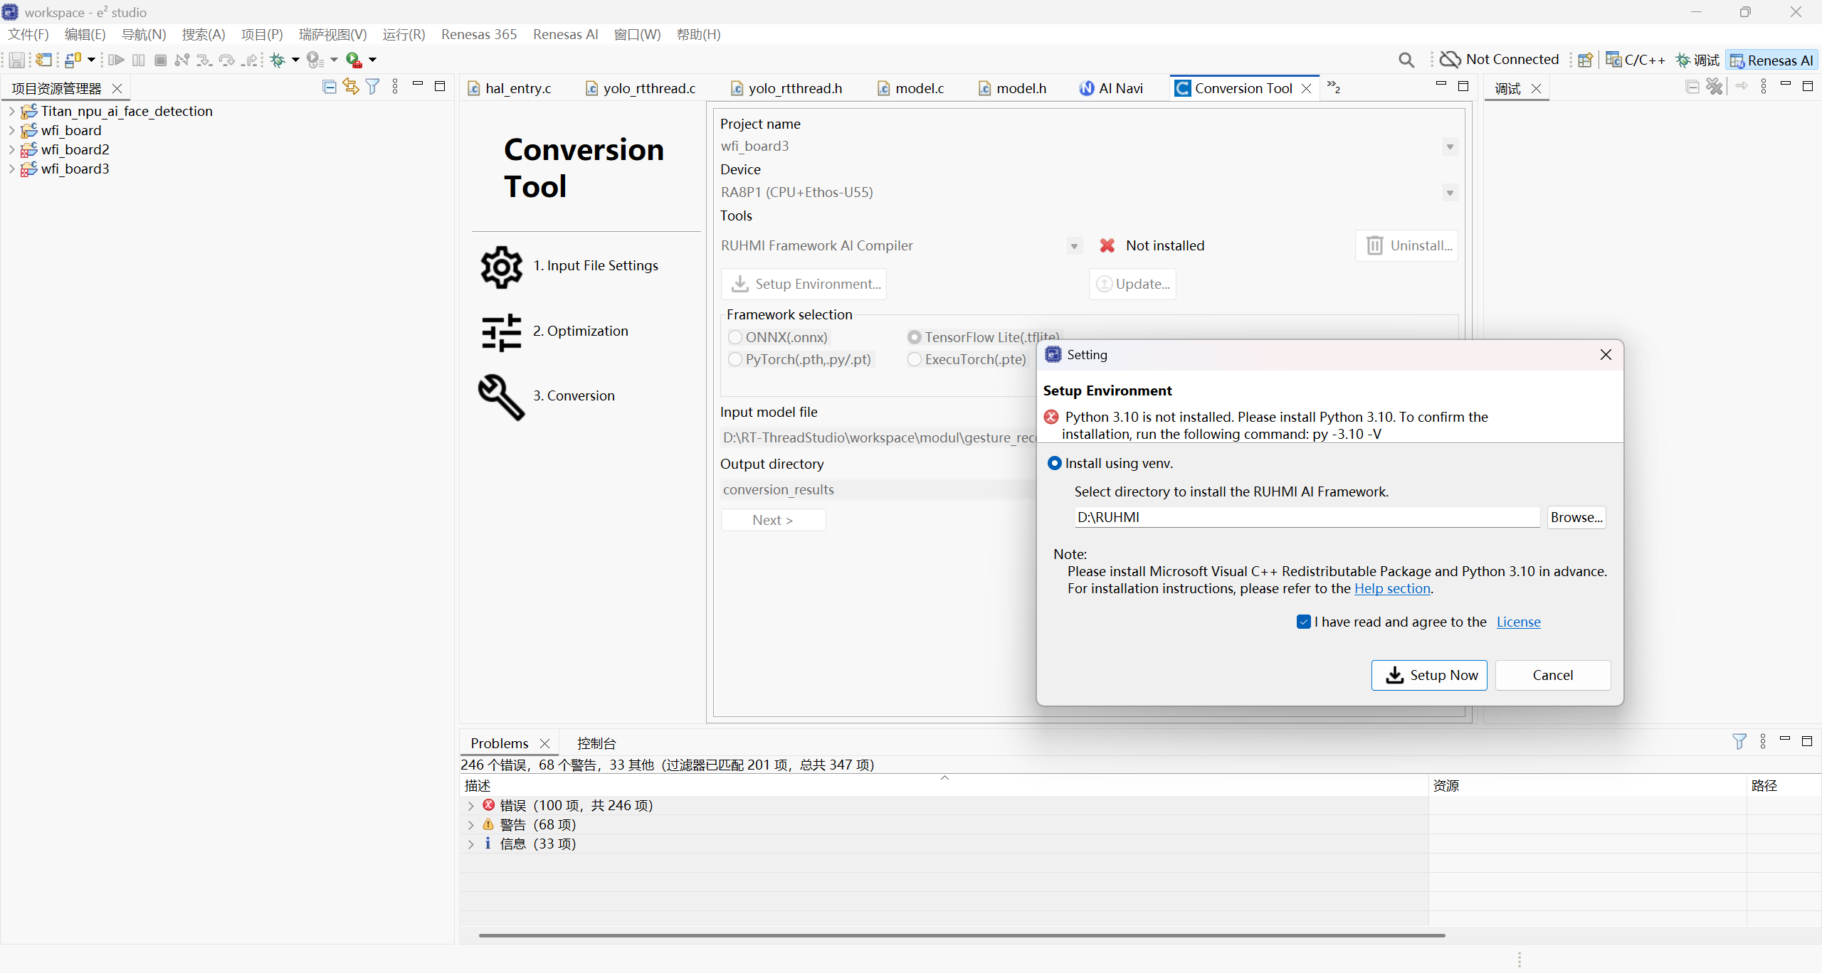Image resolution: width=1822 pixels, height=973 pixels.
Task: Click the remove-all-terminated icon in 调试 view
Action: pyautogui.click(x=1715, y=87)
